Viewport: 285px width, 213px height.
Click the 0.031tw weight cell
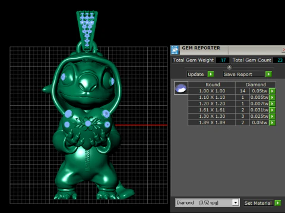pyautogui.click(x=259, y=110)
